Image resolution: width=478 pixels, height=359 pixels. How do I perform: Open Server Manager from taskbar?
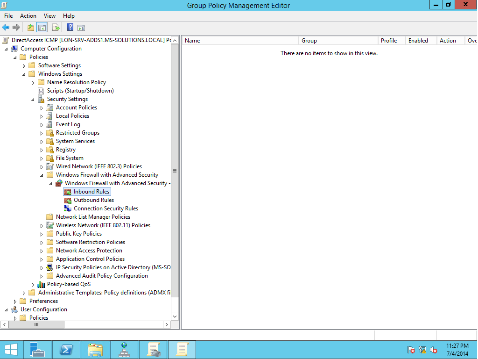tap(37, 350)
